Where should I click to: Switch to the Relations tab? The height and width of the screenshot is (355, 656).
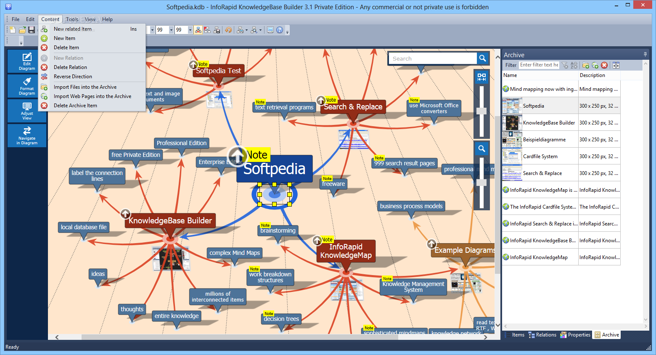(x=542, y=335)
